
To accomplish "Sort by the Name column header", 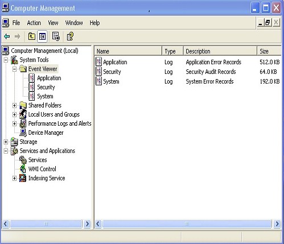I will click(x=128, y=51).
